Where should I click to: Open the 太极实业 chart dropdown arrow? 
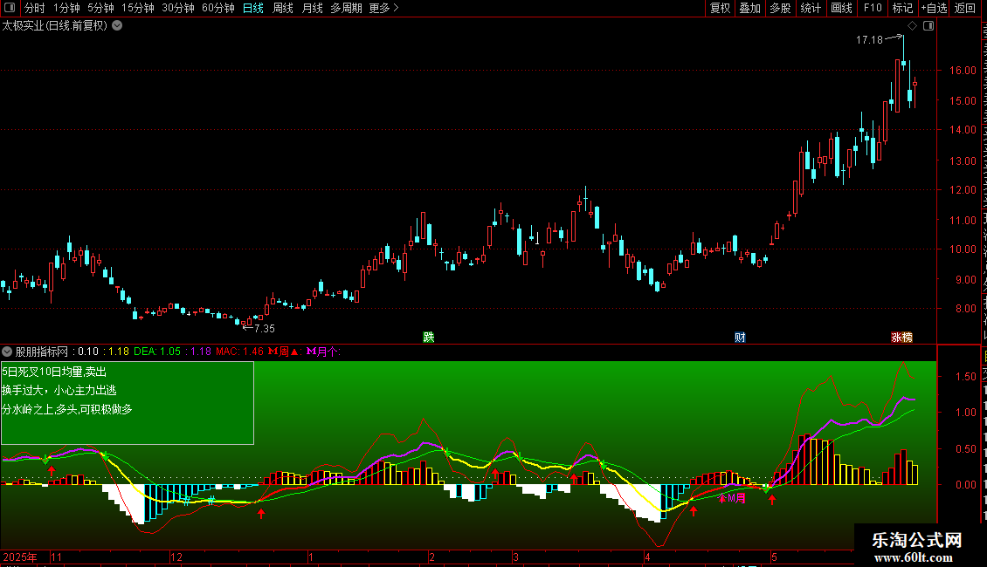117,25
